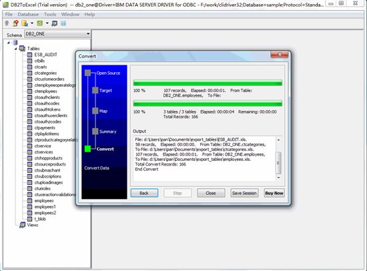Open the Database menu
The image size is (367, 271).
pos(28,14)
